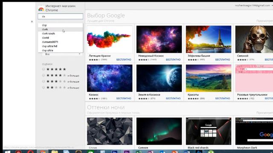Image resolution: width=273 pixels, height=153 pixels.
Task: Click БЕСПЛАТНО for Красоты theme
Action: tap(223, 98)
